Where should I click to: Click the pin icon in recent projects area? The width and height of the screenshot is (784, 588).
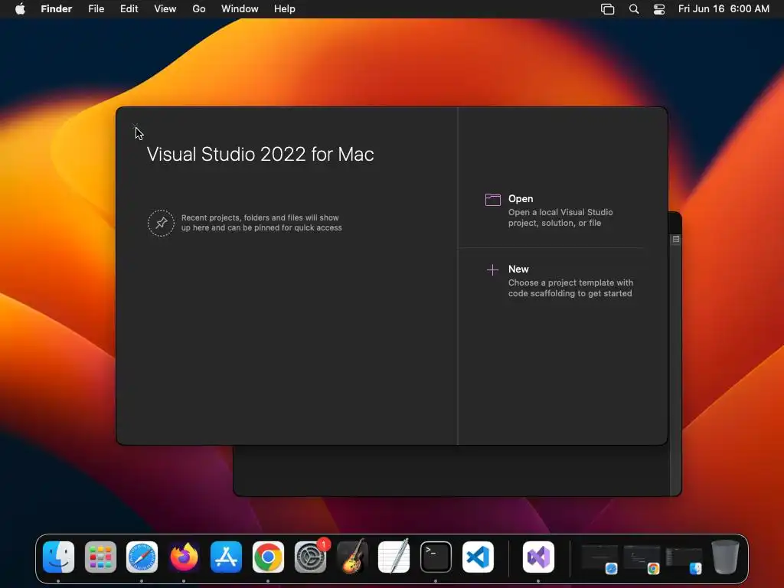coord(161,223)
